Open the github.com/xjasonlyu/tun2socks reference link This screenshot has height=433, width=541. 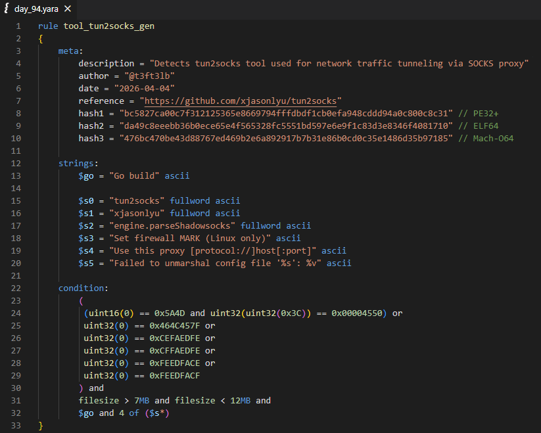(x=240, y=101)
